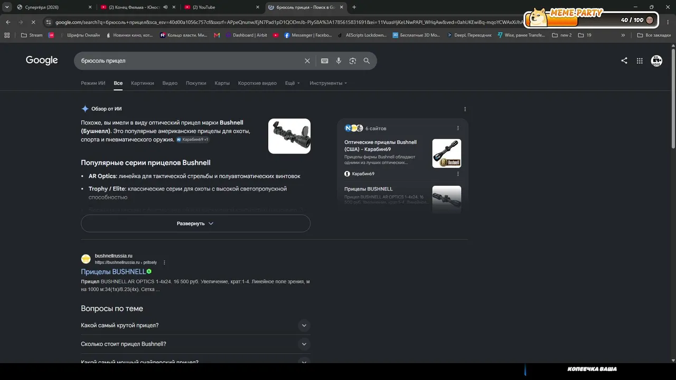Select the Картинки search tab
Image resolution: width=676 pixels, height=380 pixels.
click(143, 83)
